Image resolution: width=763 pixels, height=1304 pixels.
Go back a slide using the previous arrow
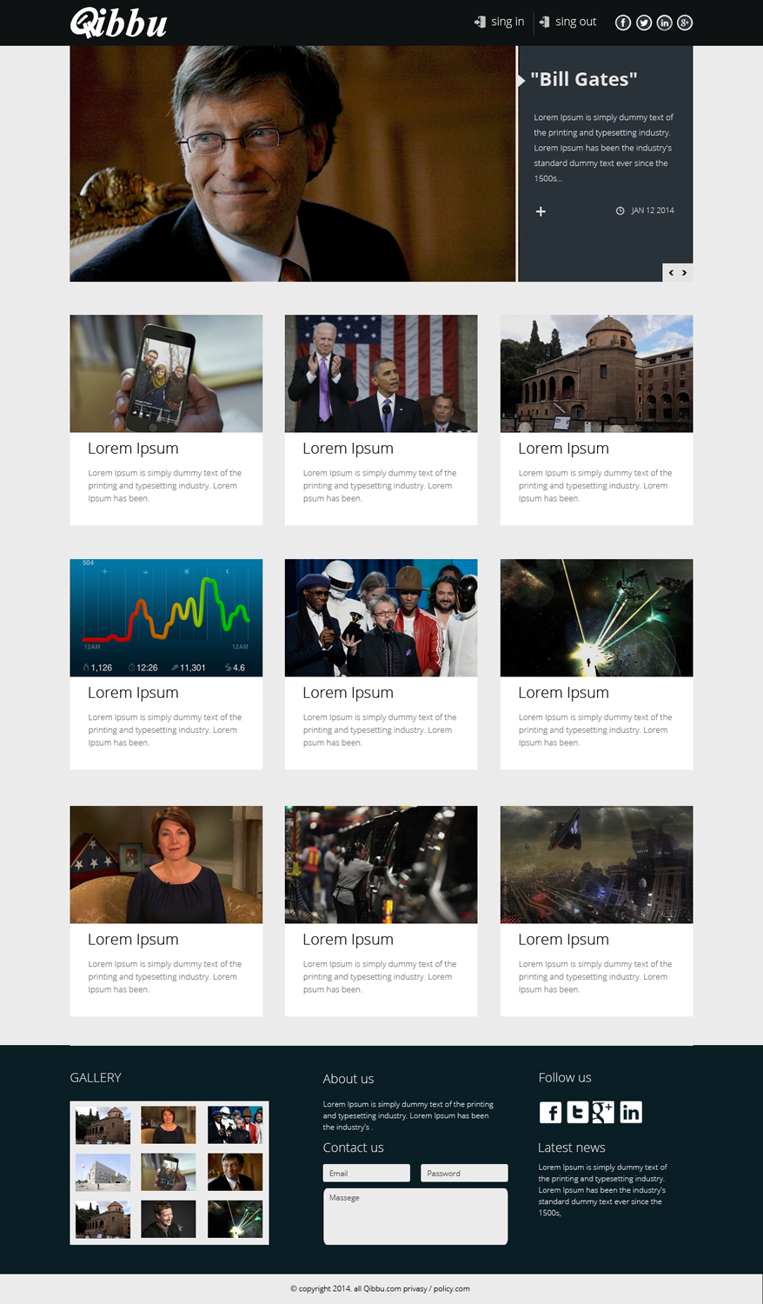click(670, 272)
